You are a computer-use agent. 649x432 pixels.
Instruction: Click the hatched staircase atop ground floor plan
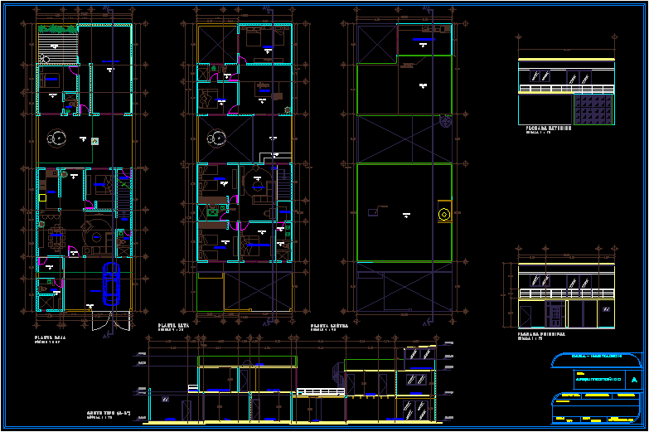click(x=59, y=41)
